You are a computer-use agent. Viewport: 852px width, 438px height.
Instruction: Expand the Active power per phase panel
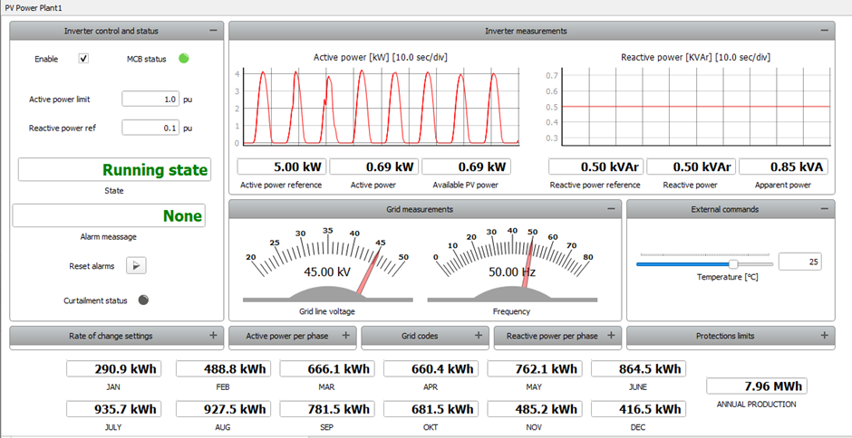click(x=345, y=336)
